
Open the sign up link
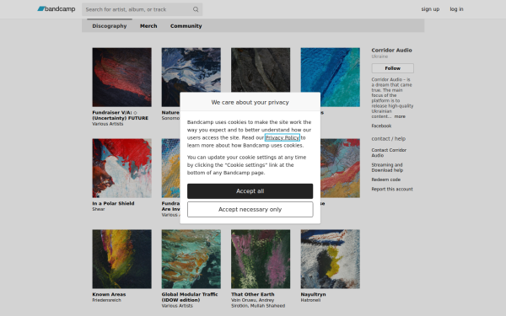coord(430,9)
